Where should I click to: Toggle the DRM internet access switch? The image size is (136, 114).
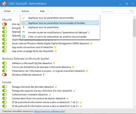pyautogui.click(x=5, y=43)
